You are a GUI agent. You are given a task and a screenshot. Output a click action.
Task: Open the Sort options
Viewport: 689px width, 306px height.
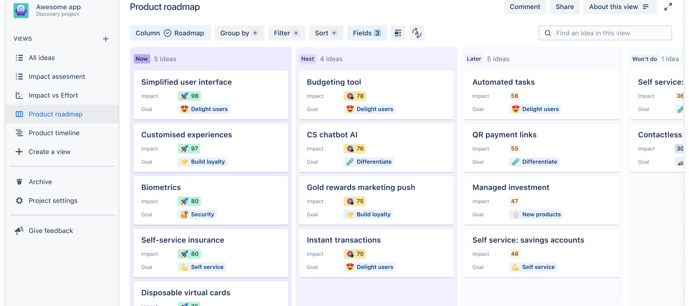[326, 33]
